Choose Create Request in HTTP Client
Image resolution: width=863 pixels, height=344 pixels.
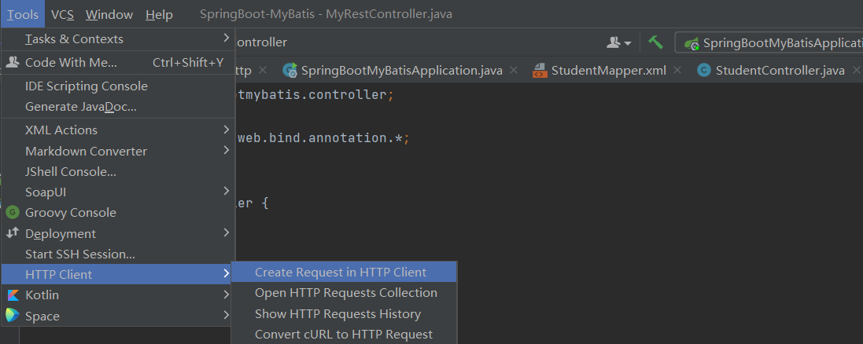pyautogui.click(x=344, y=272)
